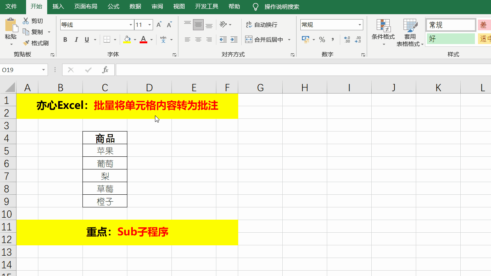The width and height of the screenshot is (491, 276).
Task: Toggle bold formatting
Action: tap(65, 39)
